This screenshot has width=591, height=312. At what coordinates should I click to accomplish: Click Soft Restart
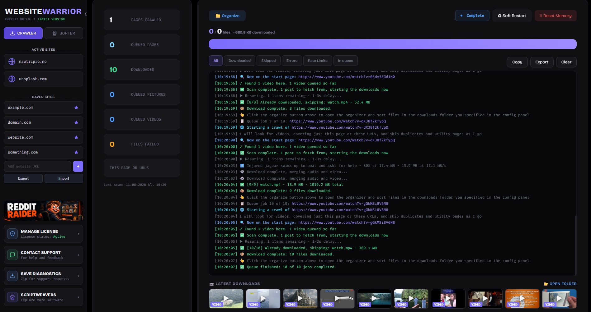[512, 16]
